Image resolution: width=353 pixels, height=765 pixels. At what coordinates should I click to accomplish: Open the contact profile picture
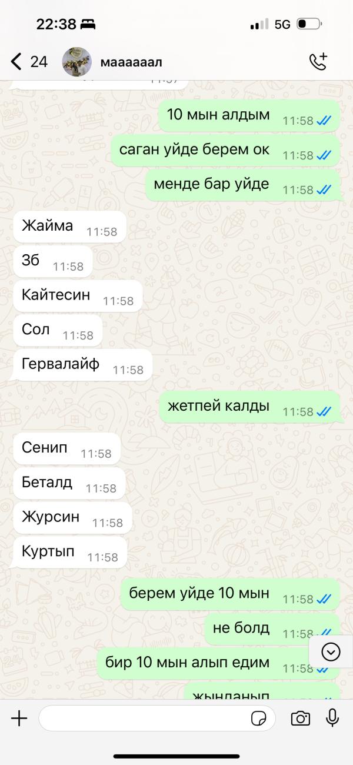click(x=77, y=62)
